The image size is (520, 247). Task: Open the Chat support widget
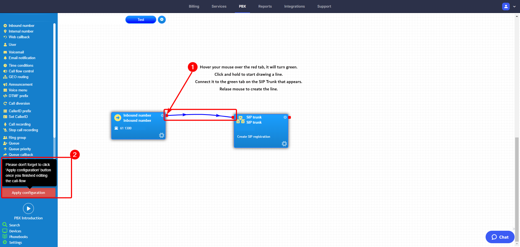coord(500,237)
